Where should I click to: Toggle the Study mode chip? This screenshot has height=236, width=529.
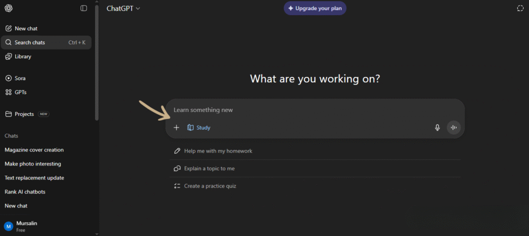pyautogui.click(x=199, y=128)
